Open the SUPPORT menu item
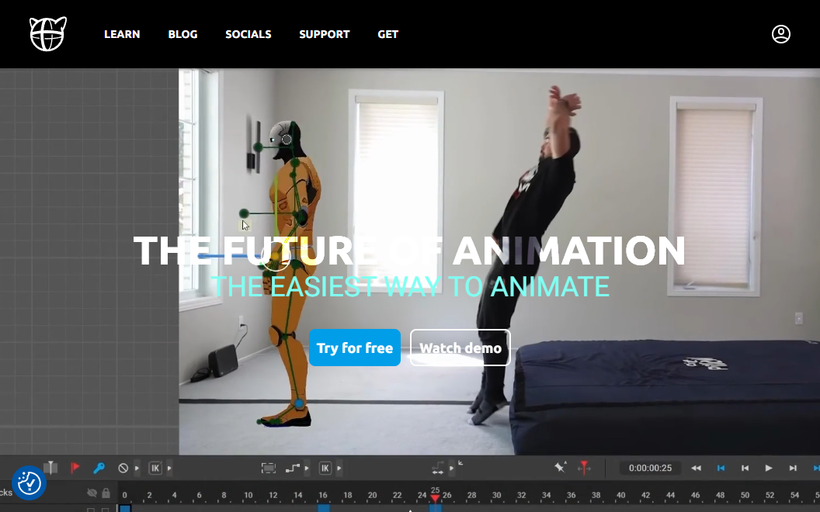This screenshot has width=820, height=512. click(x=324, y=34)
